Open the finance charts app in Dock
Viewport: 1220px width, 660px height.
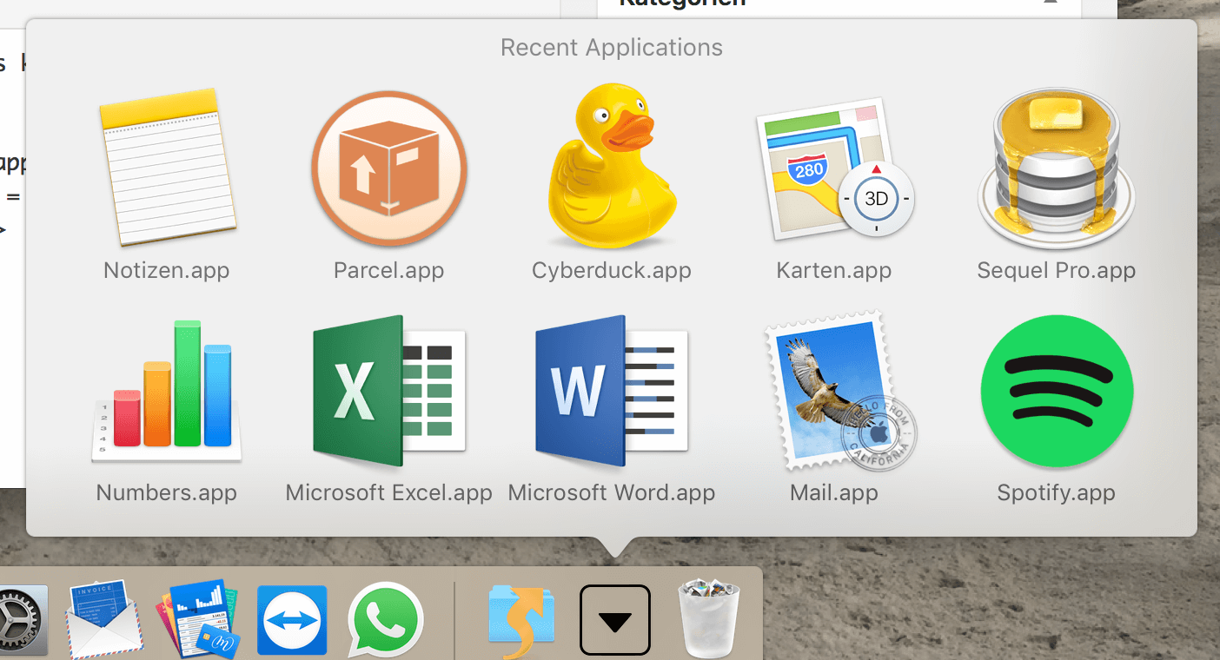tap(199, 618)
